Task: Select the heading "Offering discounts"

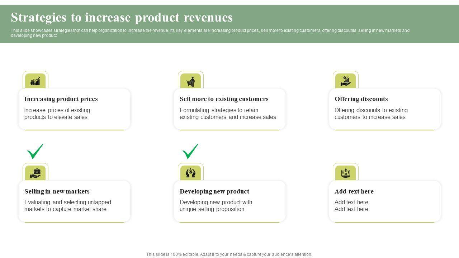Action: click(x=361, y=99)
